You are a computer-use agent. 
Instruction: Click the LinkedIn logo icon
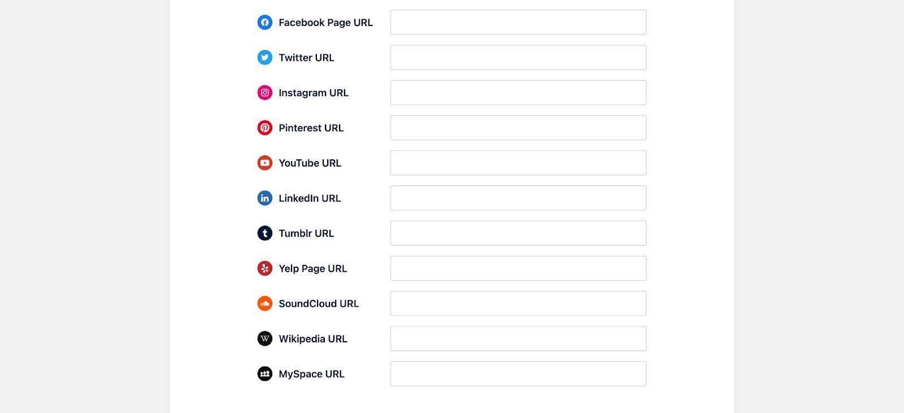264,198
